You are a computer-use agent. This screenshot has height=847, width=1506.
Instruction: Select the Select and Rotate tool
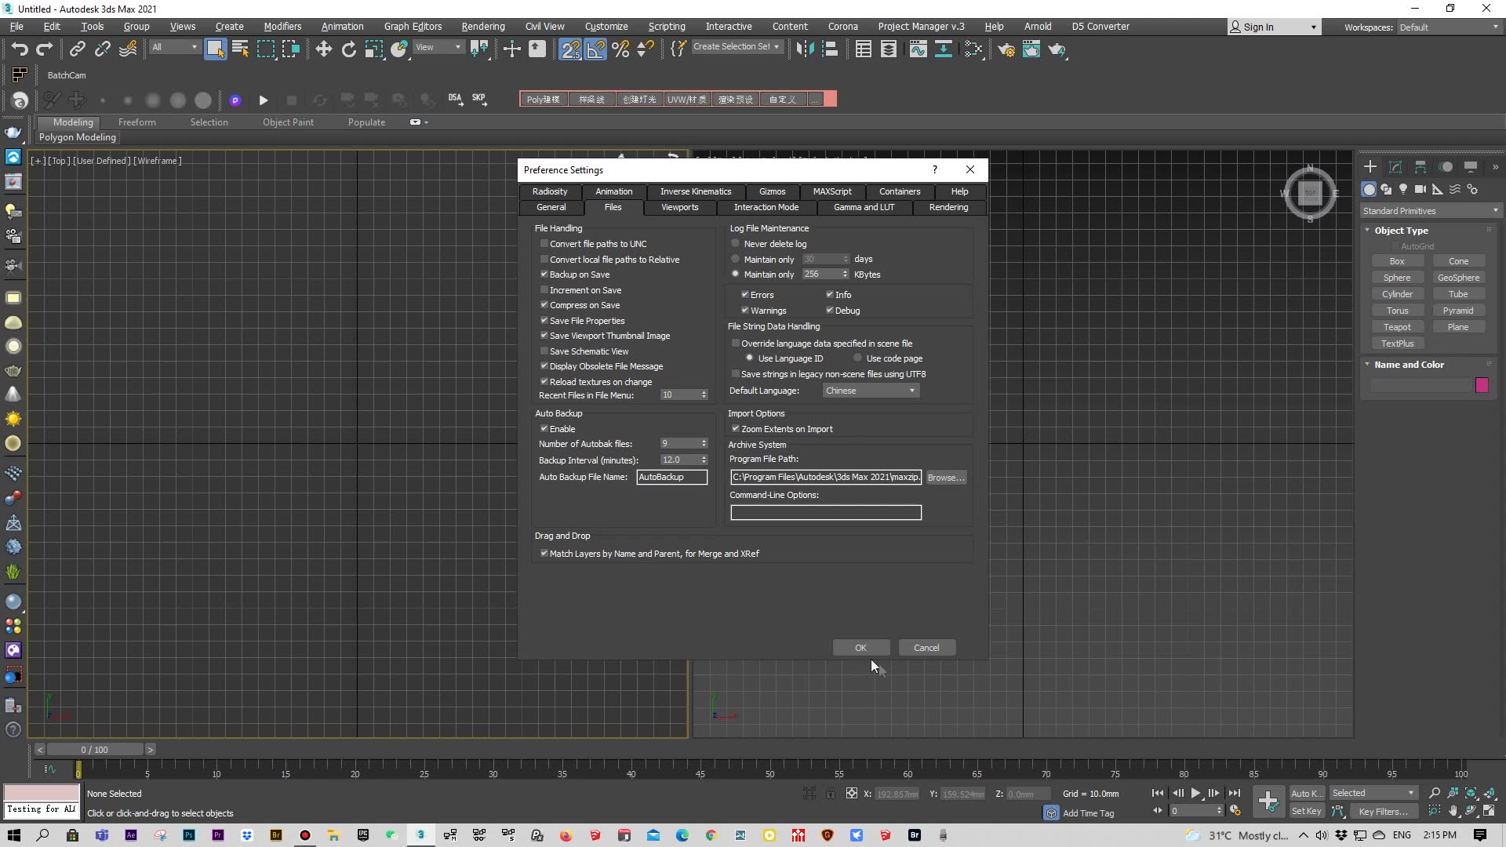(349, 49)
